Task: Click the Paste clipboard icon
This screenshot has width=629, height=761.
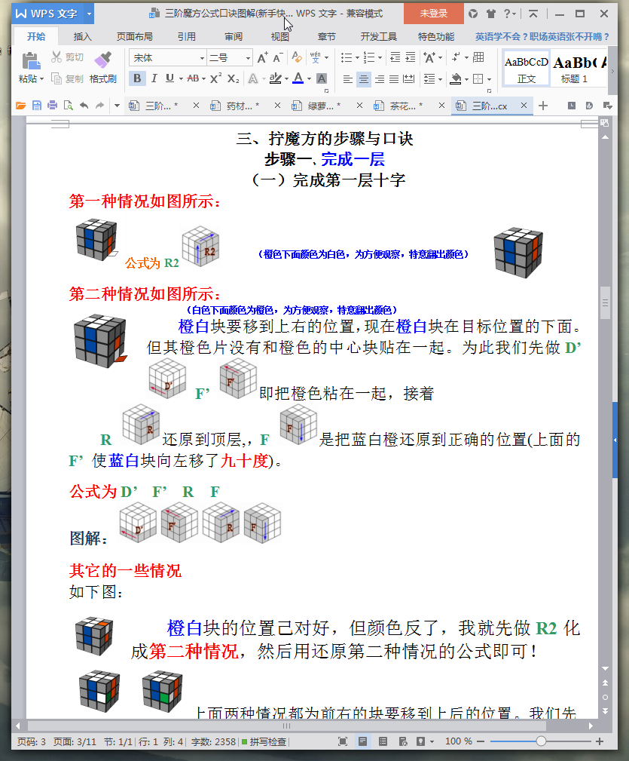Action: coord(31,61)
